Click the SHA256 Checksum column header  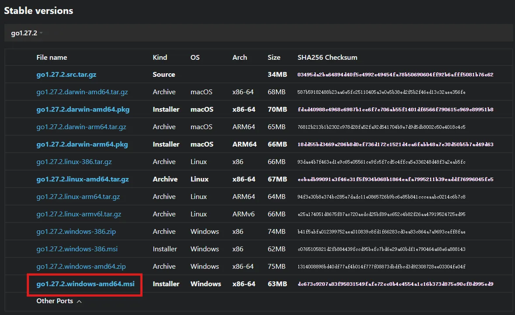coord(327,57)
